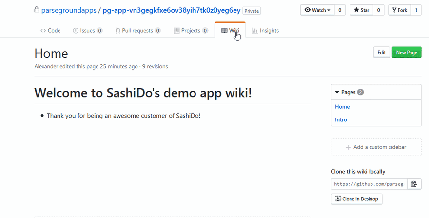Click the Issues counter 0
429x218 pixels.
[x=100, y=31]
